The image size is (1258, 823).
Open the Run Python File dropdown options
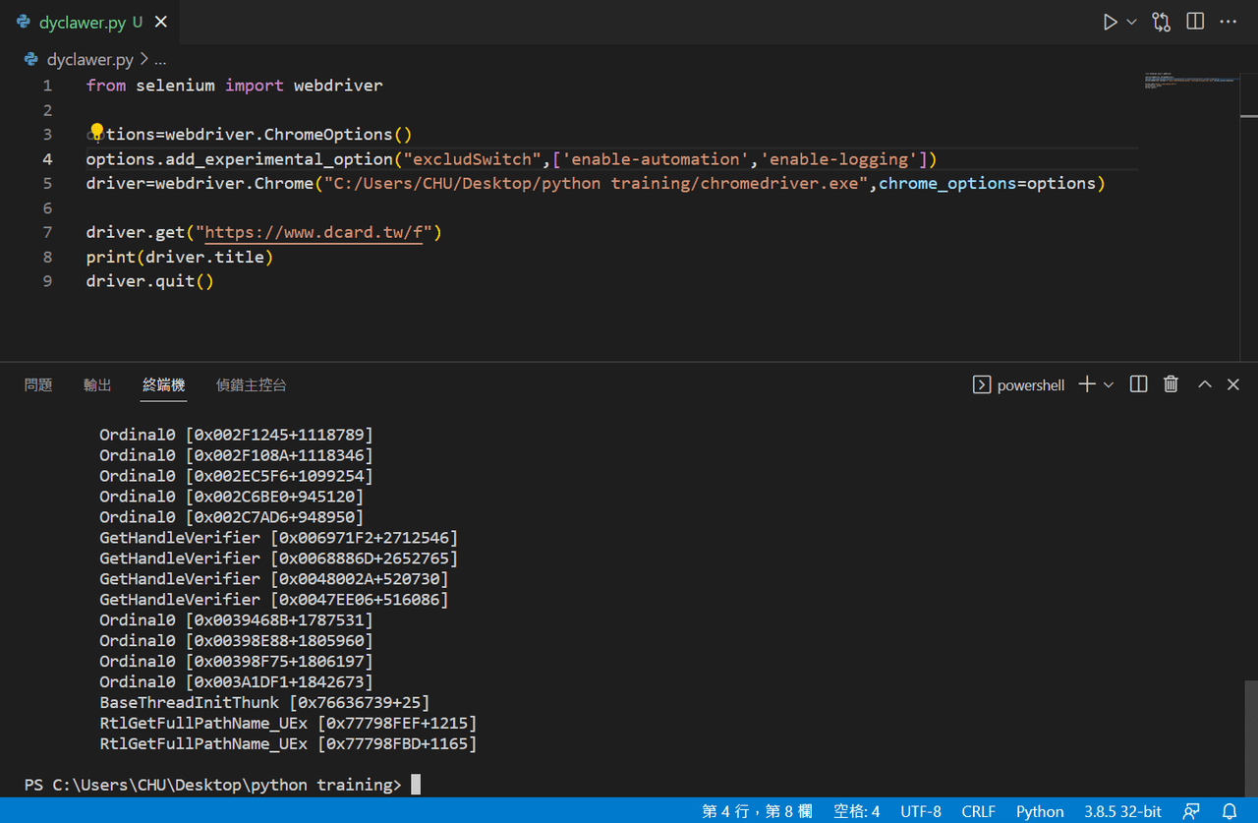1130,22
